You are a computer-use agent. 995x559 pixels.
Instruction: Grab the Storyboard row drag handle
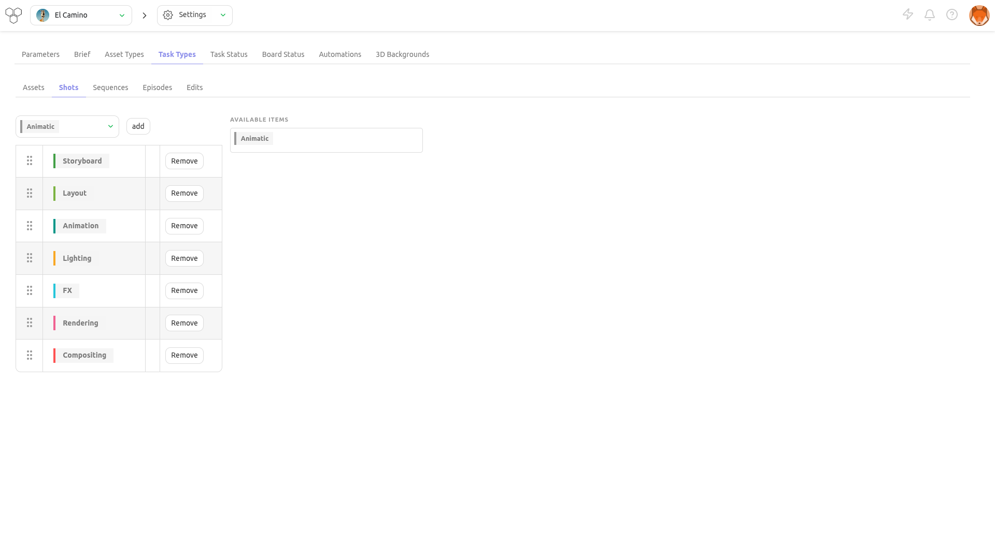[x=30, y=161]
